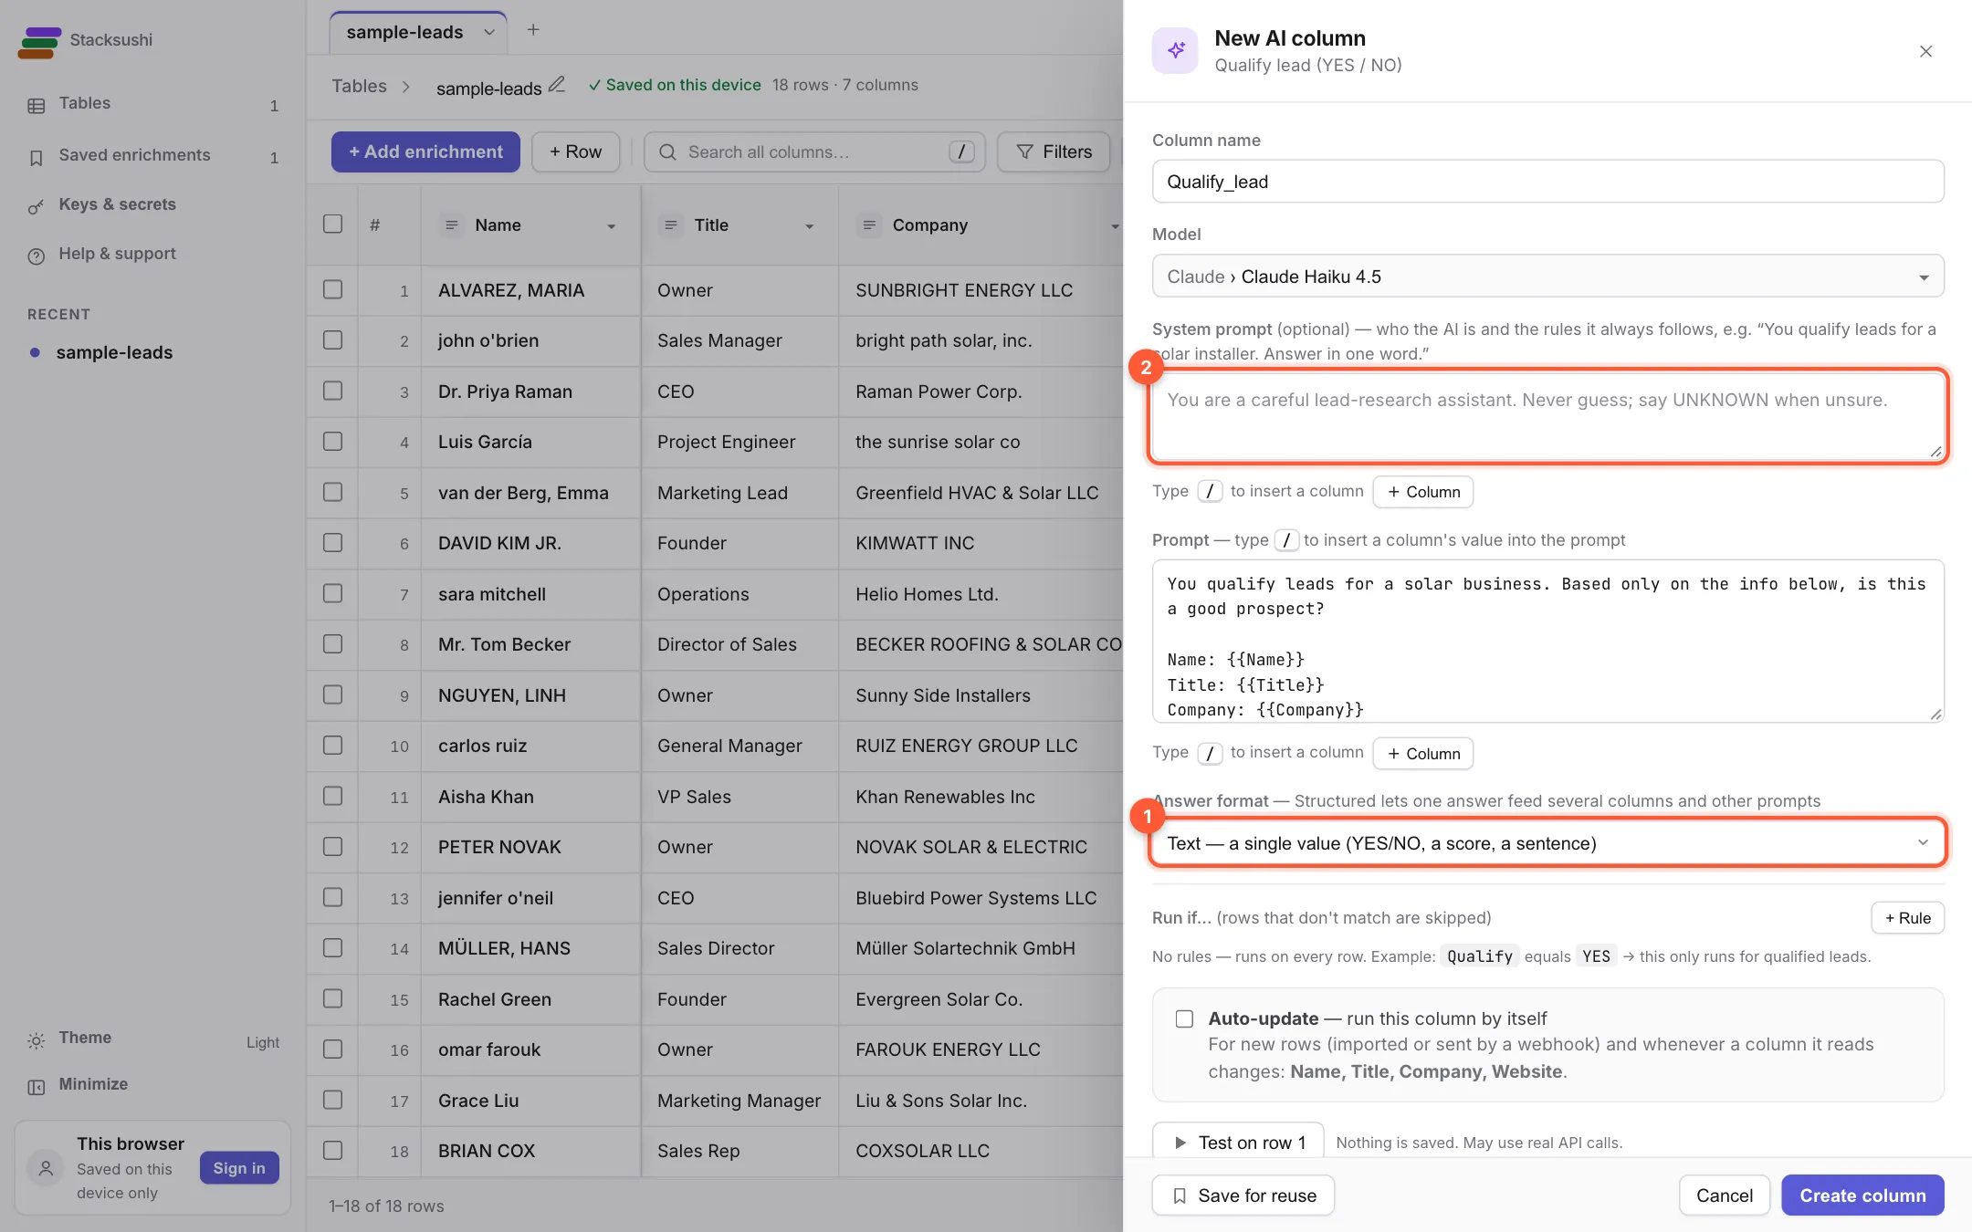Open the sample-leads tab dropdown chevron
Viewport: 1972px width, 1232px height.
pyautogui.click(x=489, y=33)
